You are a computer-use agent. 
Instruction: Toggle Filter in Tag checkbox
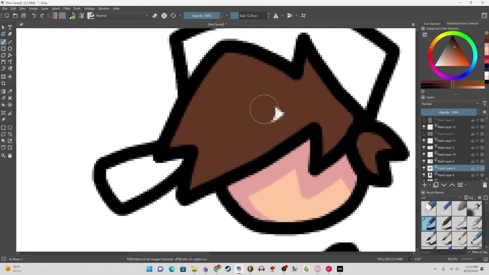click(470, 252)
